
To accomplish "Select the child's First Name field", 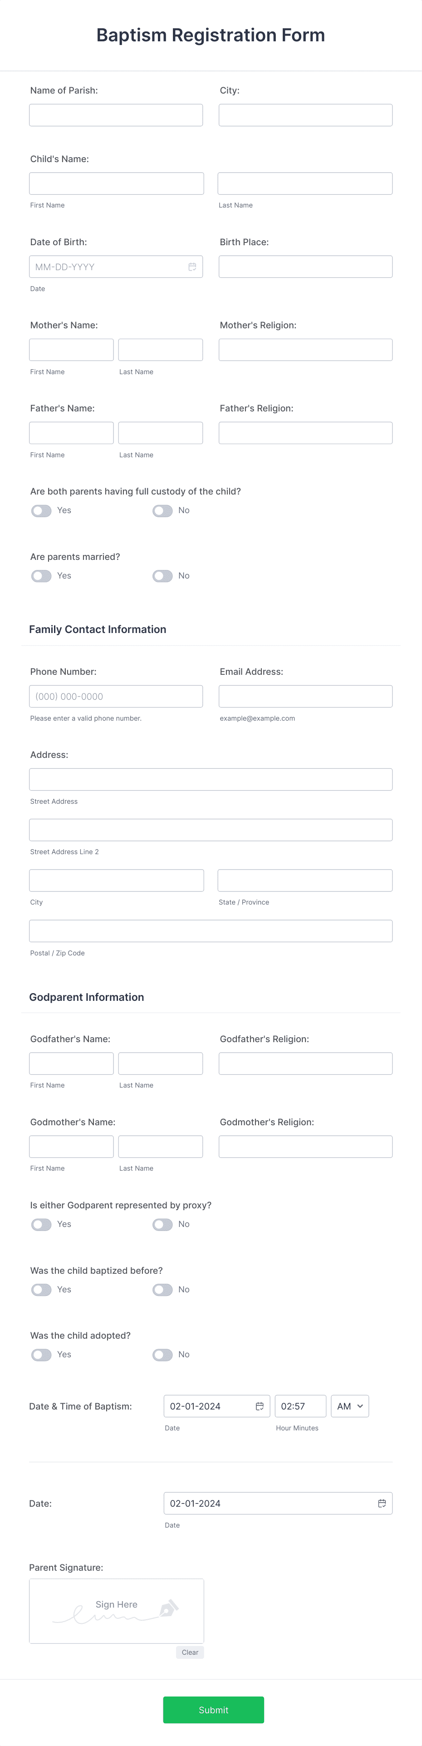I will tap(116, 183).
